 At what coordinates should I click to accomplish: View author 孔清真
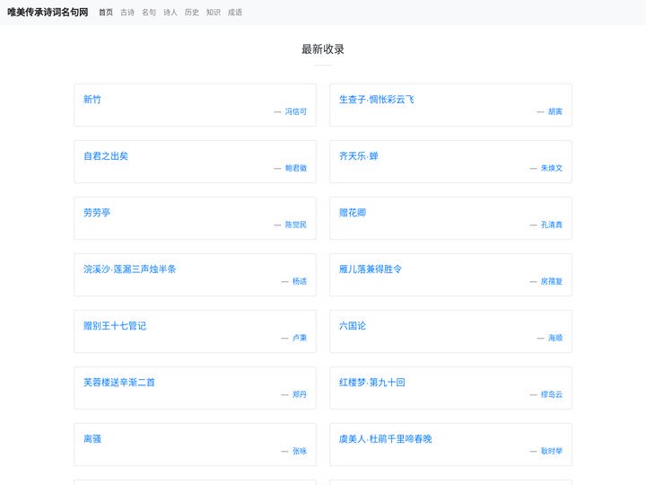coord(551,225)
